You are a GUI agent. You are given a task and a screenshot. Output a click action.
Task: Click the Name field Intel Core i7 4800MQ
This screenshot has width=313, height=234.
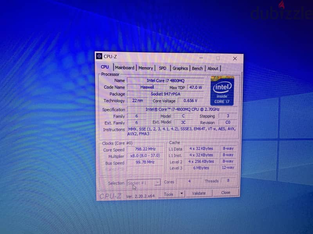165,81
